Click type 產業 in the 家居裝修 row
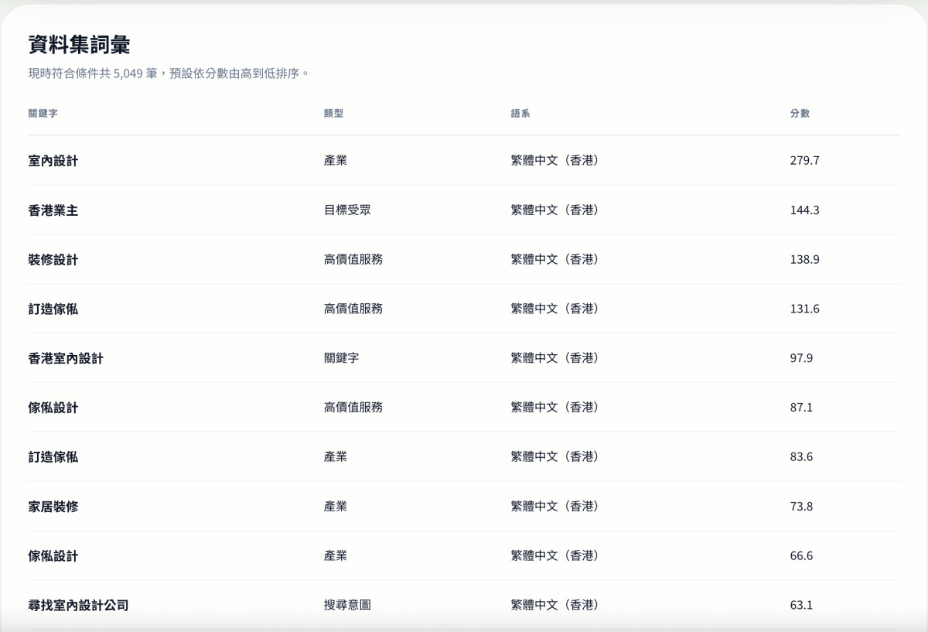 (336, 506)
